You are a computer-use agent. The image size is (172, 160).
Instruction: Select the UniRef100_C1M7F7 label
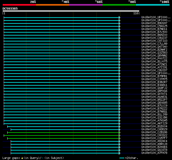(x=154, y=138)
